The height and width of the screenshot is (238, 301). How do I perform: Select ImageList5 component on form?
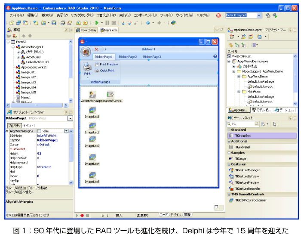(92, 175)
